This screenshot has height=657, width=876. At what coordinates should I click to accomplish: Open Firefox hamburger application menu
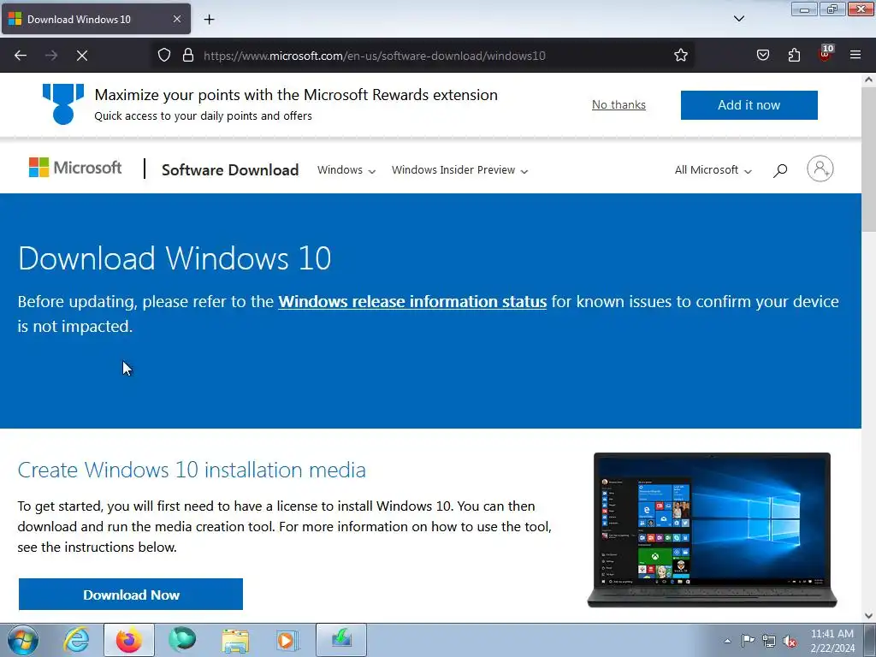(855, 55)
